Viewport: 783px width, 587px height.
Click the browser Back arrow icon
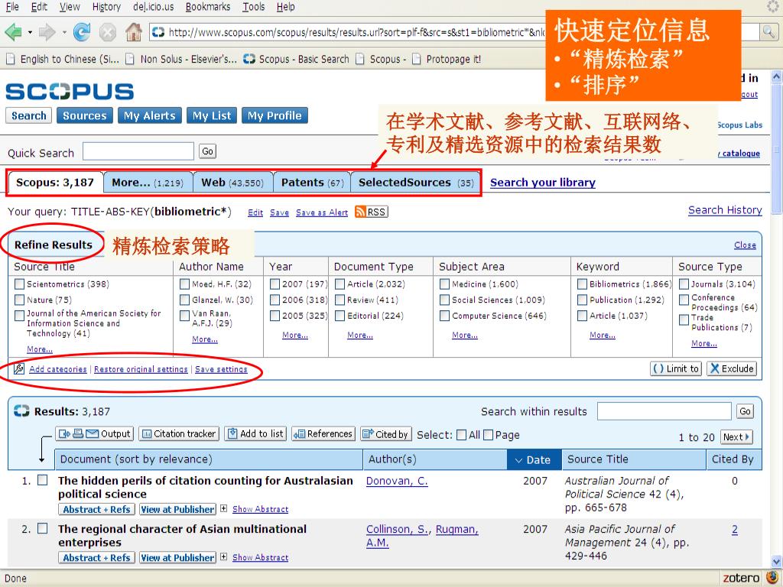(14, 32)
